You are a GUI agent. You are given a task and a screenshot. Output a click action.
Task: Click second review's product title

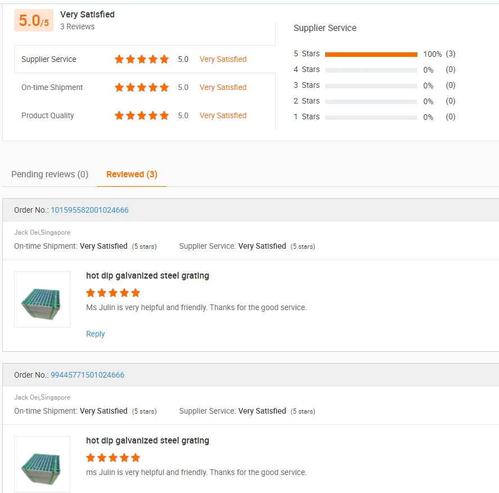(147, 441)
